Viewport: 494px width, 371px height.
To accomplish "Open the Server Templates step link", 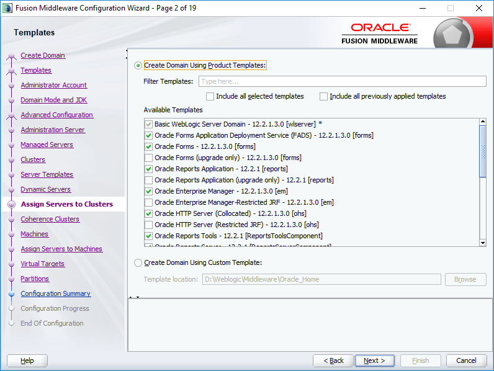I will tap(47, 174).
